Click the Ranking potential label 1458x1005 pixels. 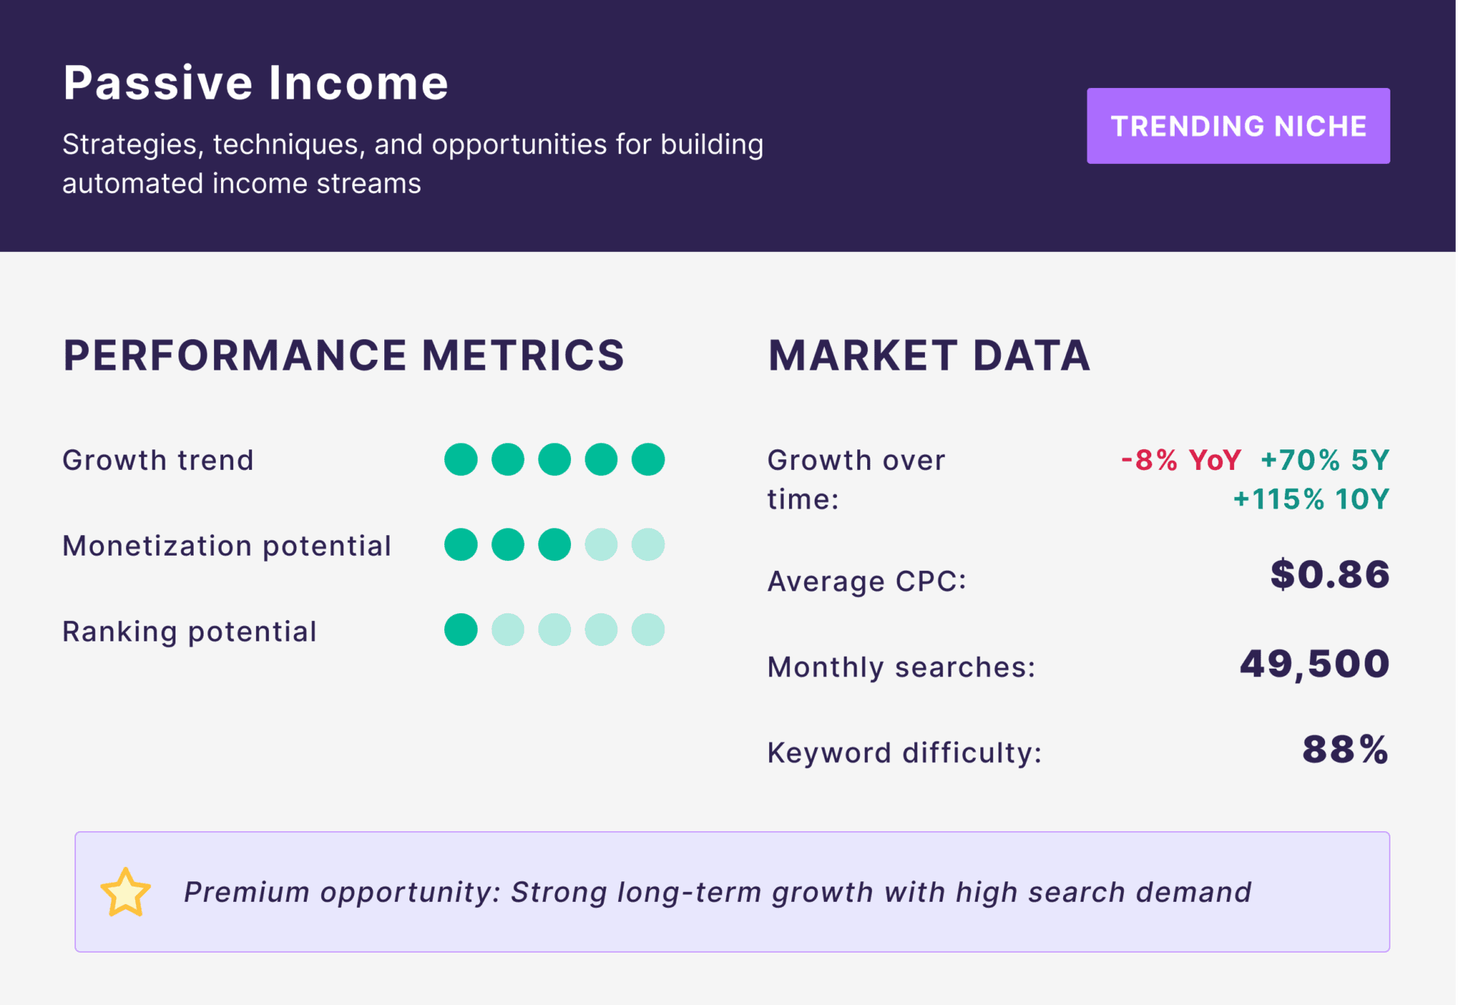[189, 632]
